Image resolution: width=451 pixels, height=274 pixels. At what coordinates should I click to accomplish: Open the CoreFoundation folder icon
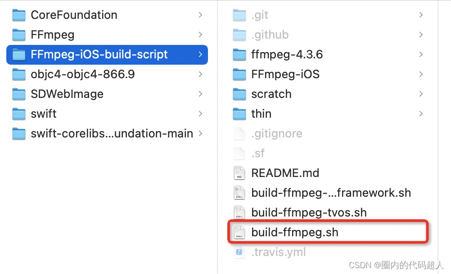pyautogui.click(x=18, y=14)
